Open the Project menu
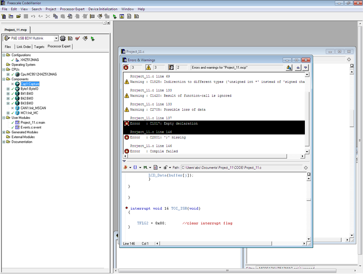Image resolution: width=363 pixels, height=274 pixels. pyautogui.click(x=51, y=9)
